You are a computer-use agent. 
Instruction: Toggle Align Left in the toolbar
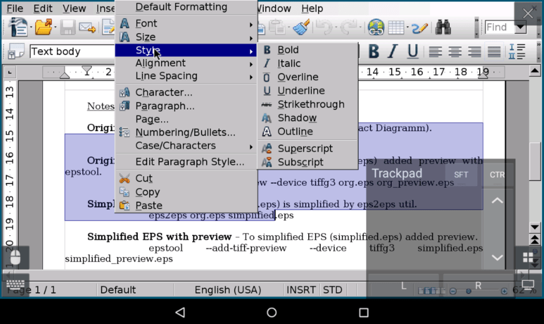[x=435, y=51]
